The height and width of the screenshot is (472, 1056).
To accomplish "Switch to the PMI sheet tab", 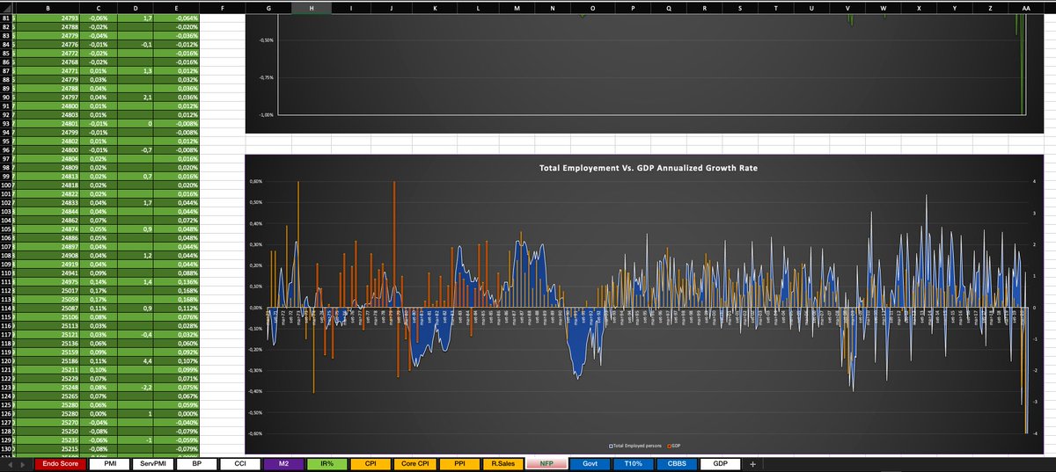I will click(x=107, y=463).
